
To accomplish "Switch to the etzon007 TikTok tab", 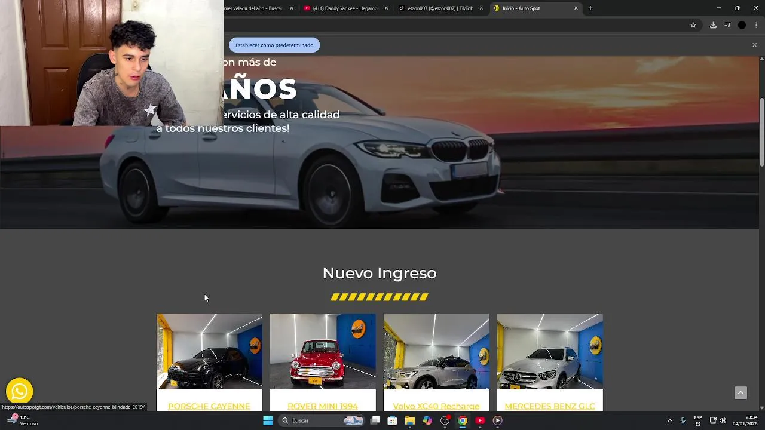I will click(x=440, y=8).
